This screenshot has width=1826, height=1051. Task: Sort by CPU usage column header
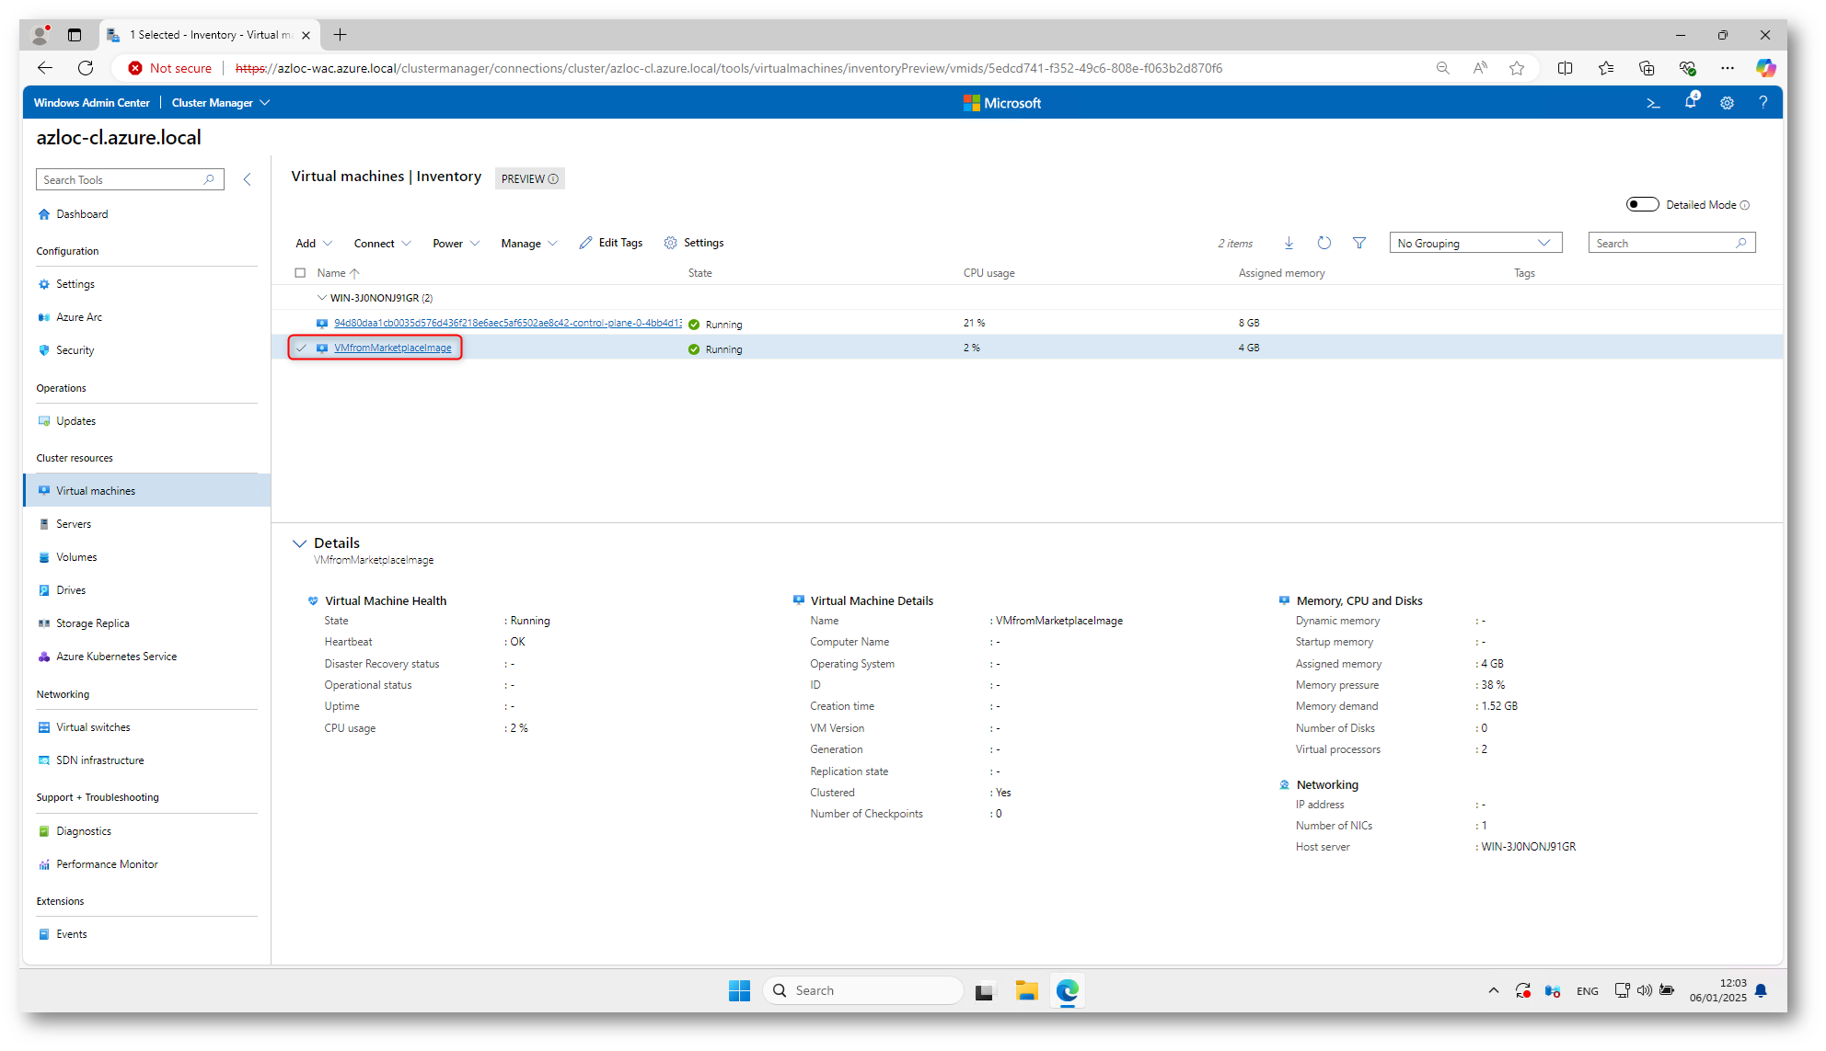(x=988, y=273)
